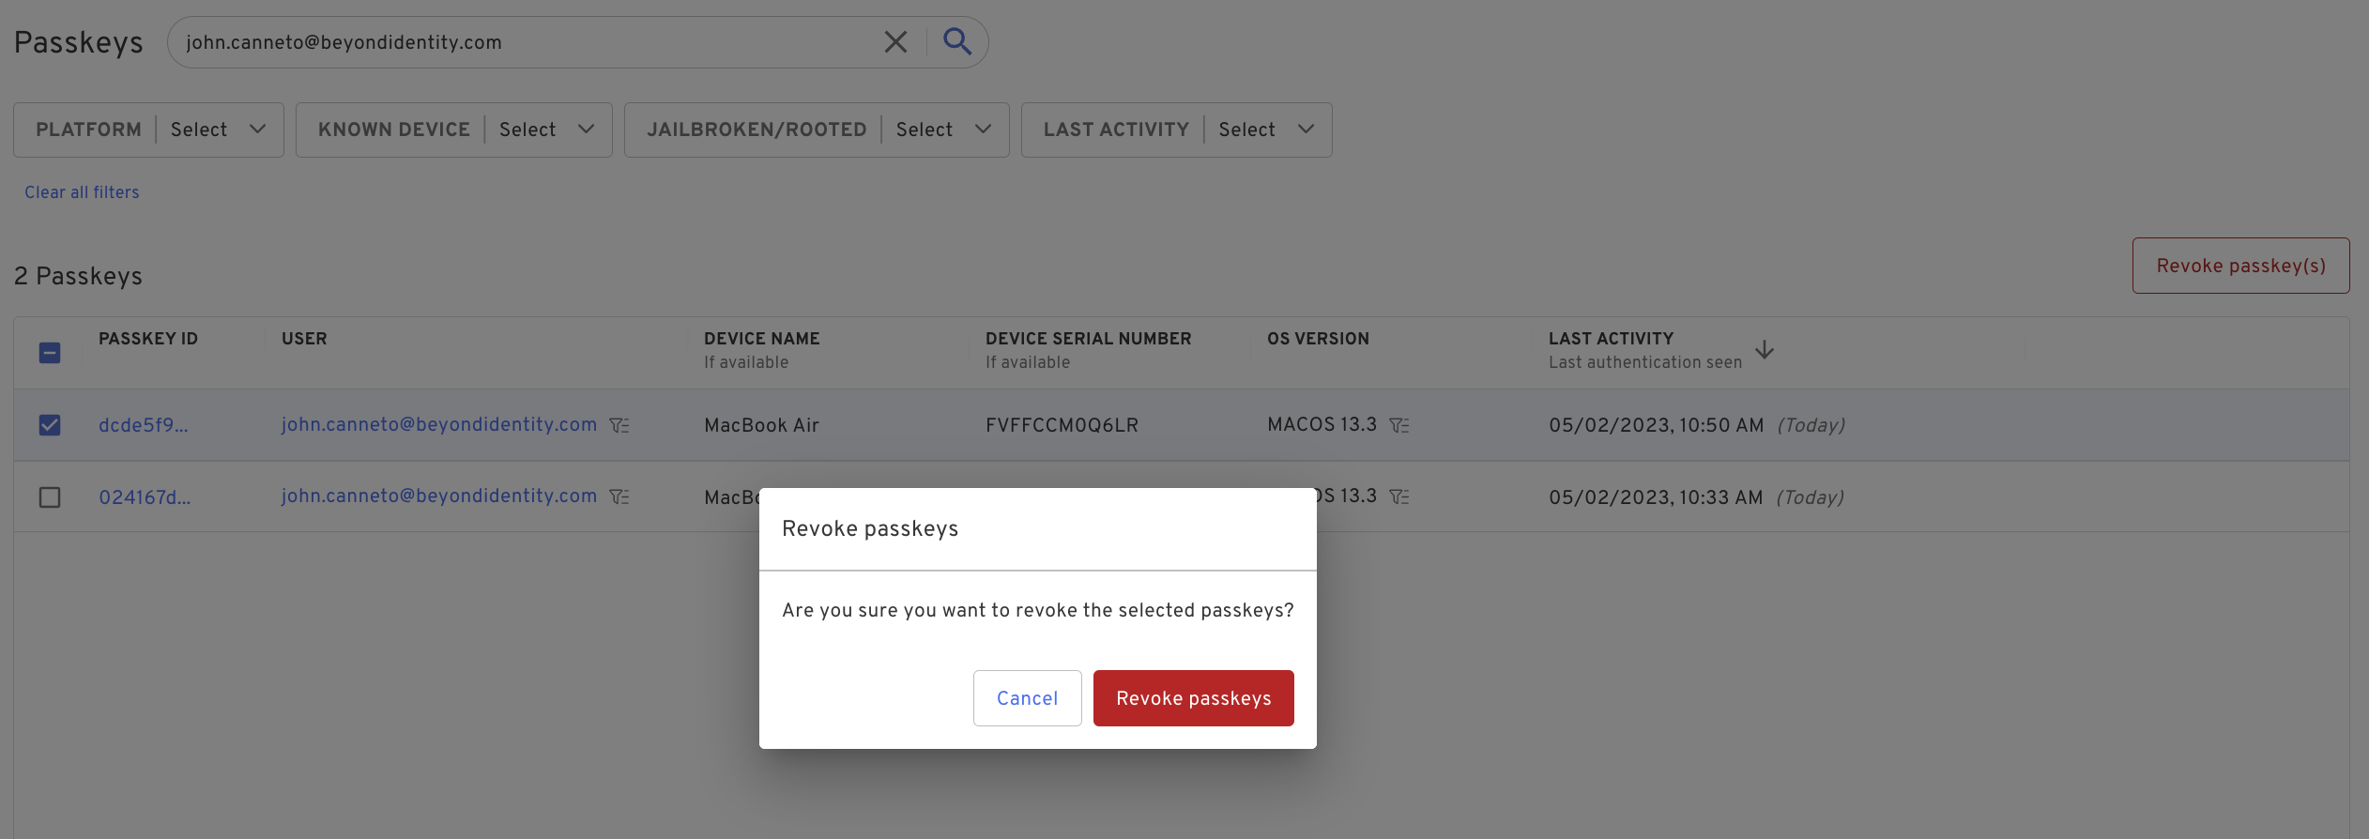Cancel the revoke passkeys dialog

pyautogui.click(x=1027, y=698)
